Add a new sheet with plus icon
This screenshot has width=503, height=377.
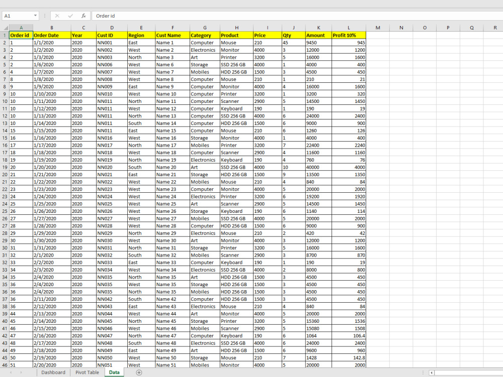139,372
